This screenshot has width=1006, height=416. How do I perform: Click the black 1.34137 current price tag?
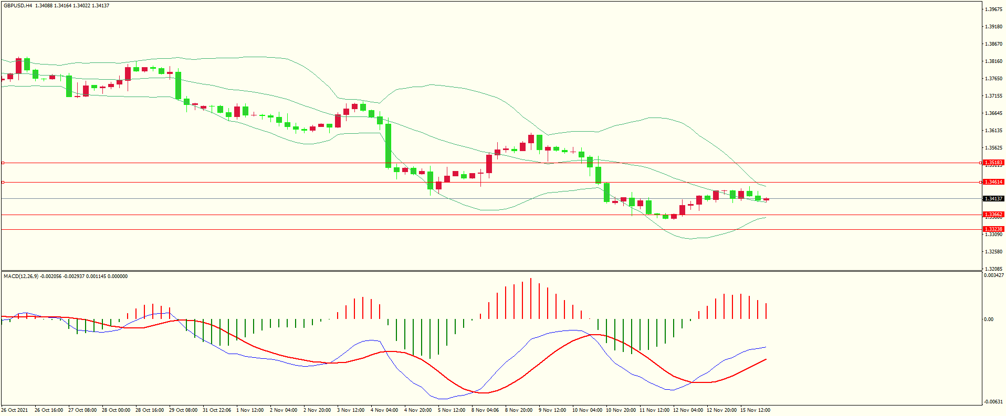[993, 199]
